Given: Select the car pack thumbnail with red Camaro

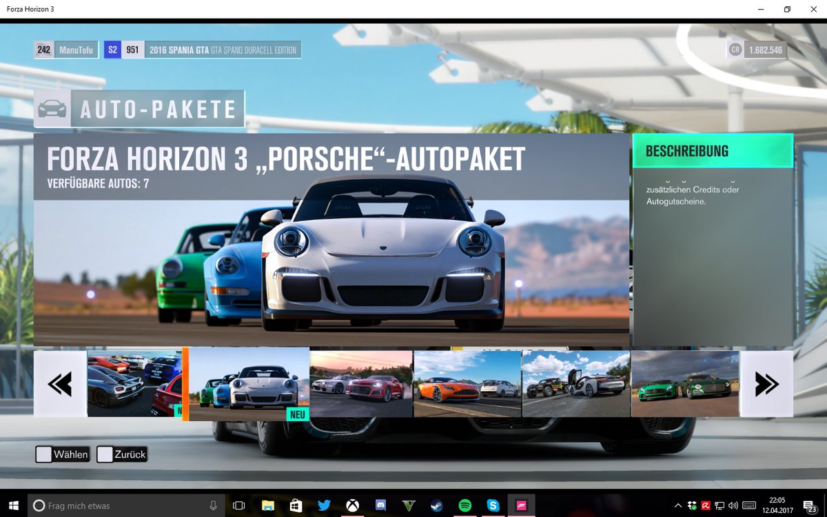Looking at the screenshot, I should (361, 384).
